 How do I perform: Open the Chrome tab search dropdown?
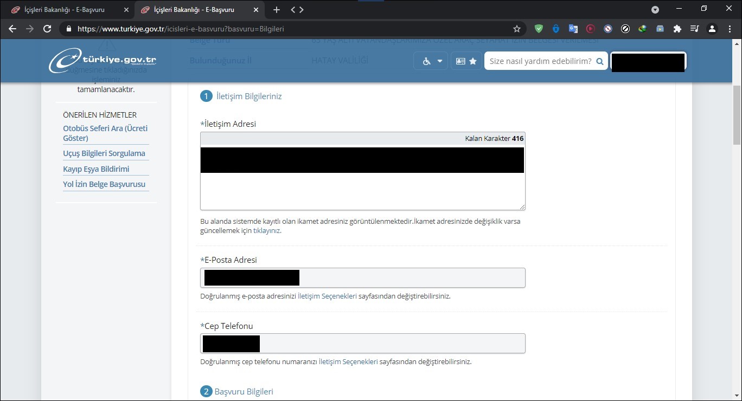[x=655, y=9]
